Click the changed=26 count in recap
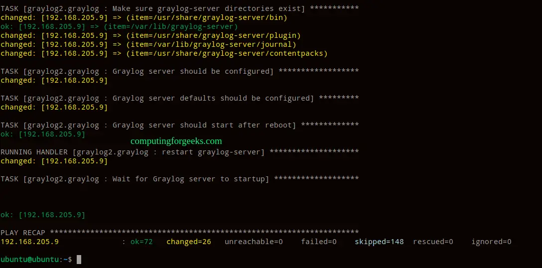 pyautogui.click(x=188, y=242)
